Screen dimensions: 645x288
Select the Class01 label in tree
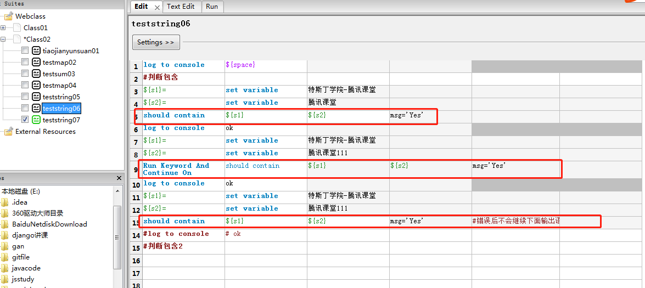(36, 28)
